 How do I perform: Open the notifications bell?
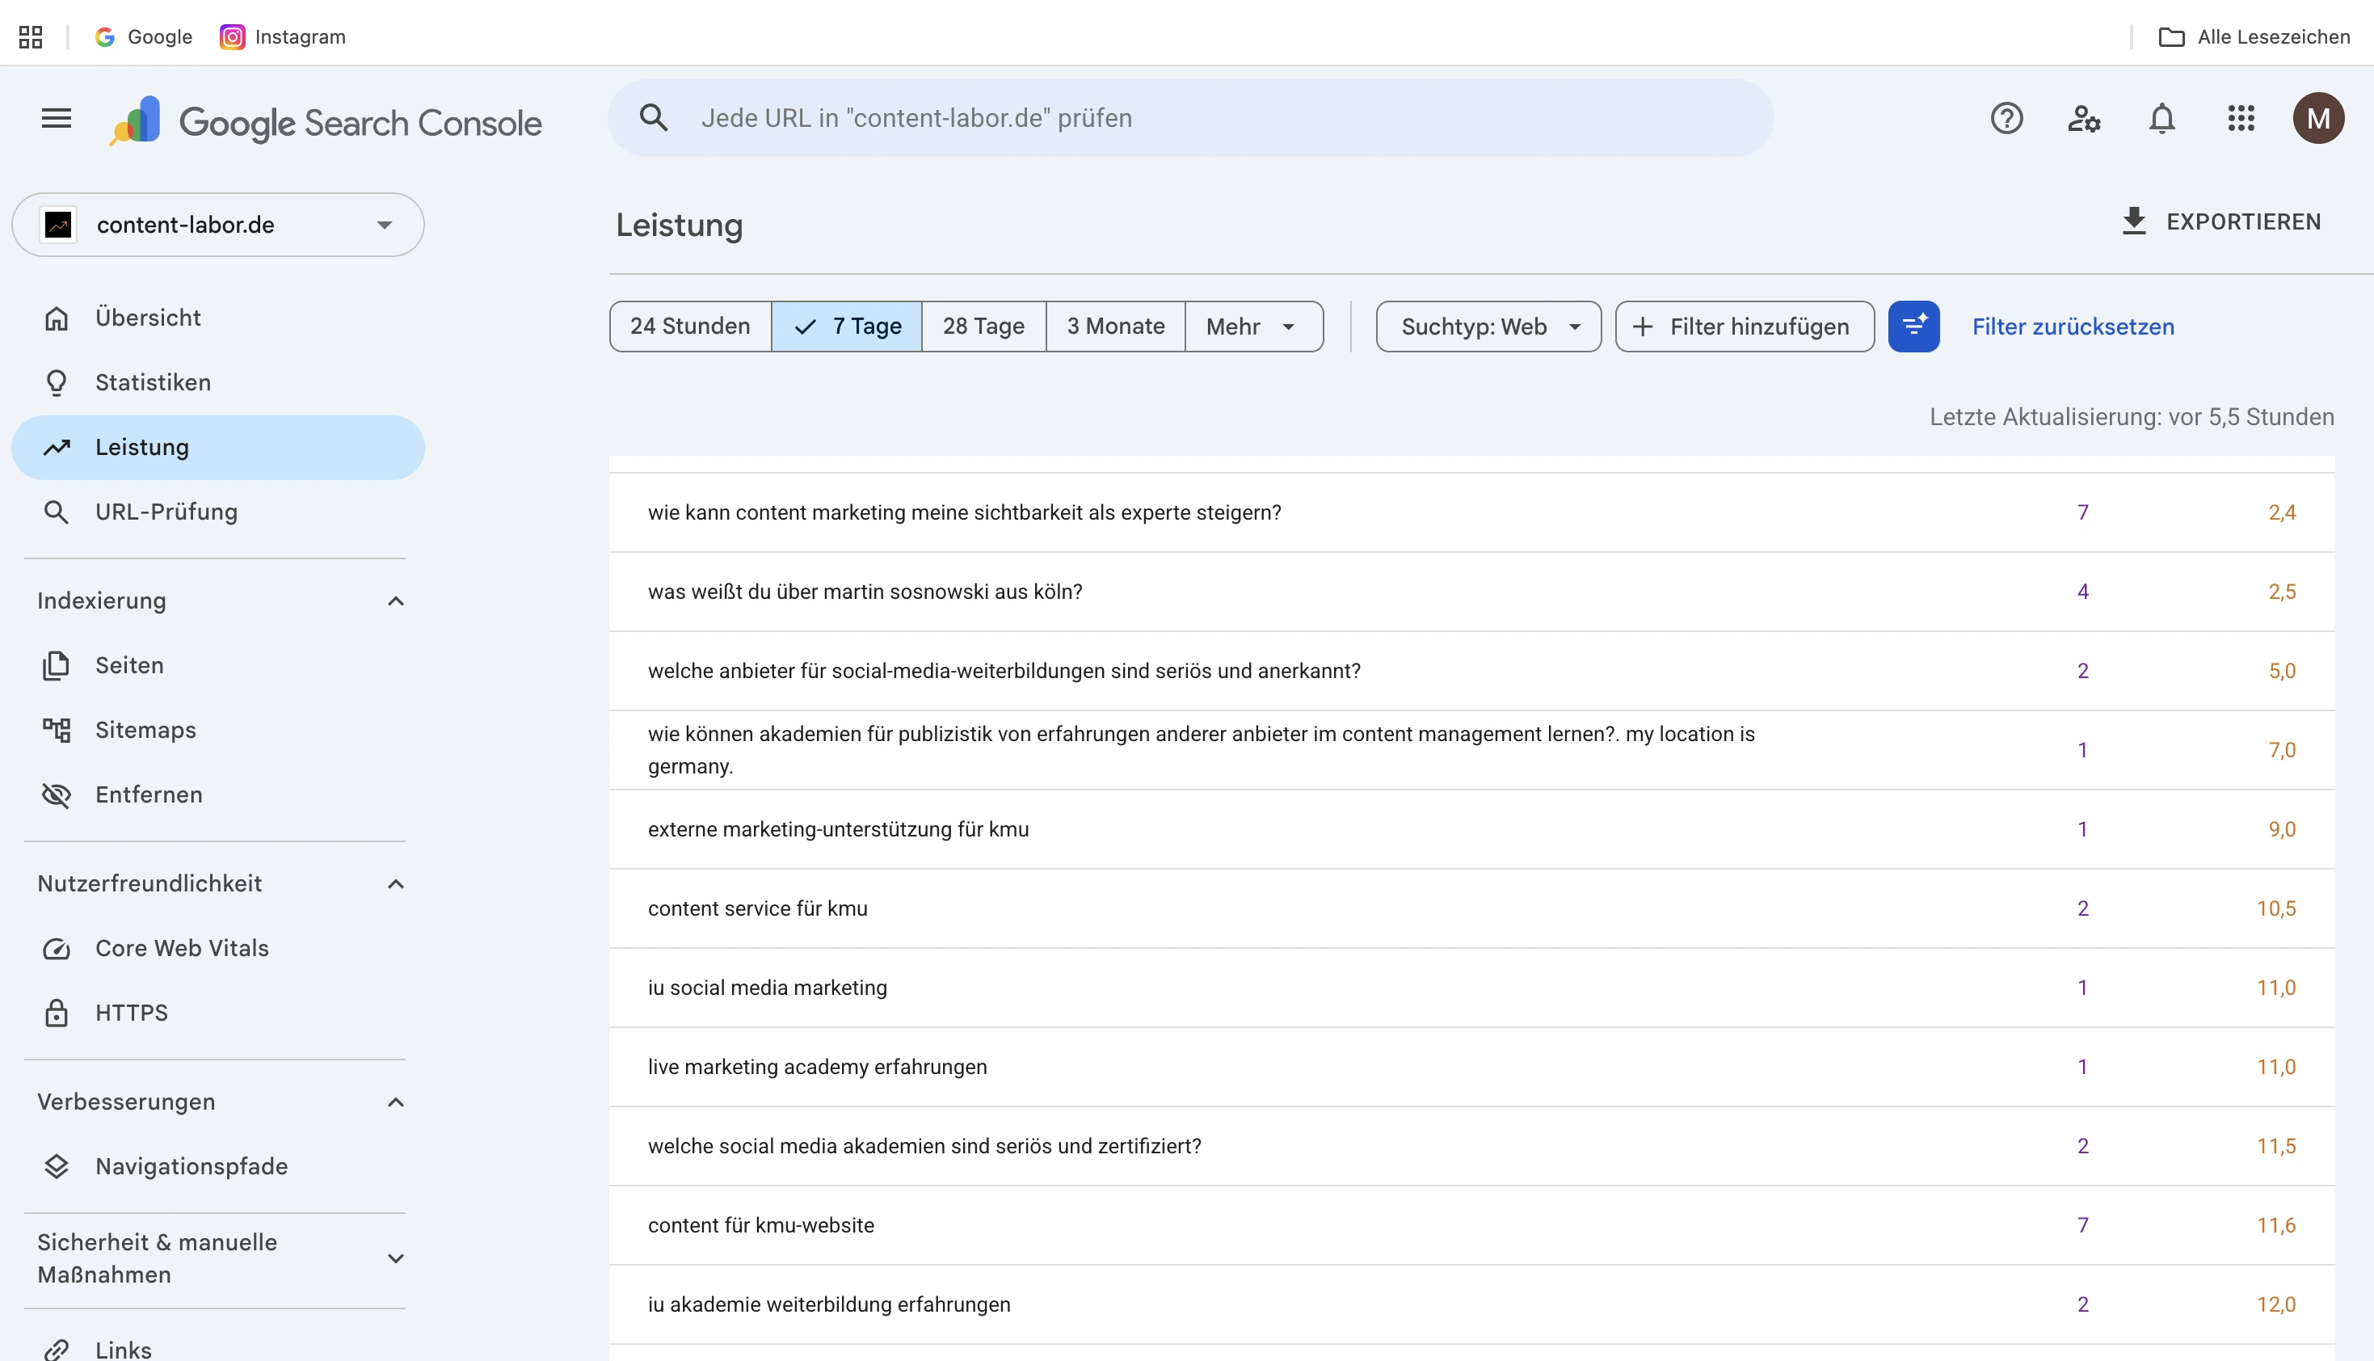pos(2162,119)
